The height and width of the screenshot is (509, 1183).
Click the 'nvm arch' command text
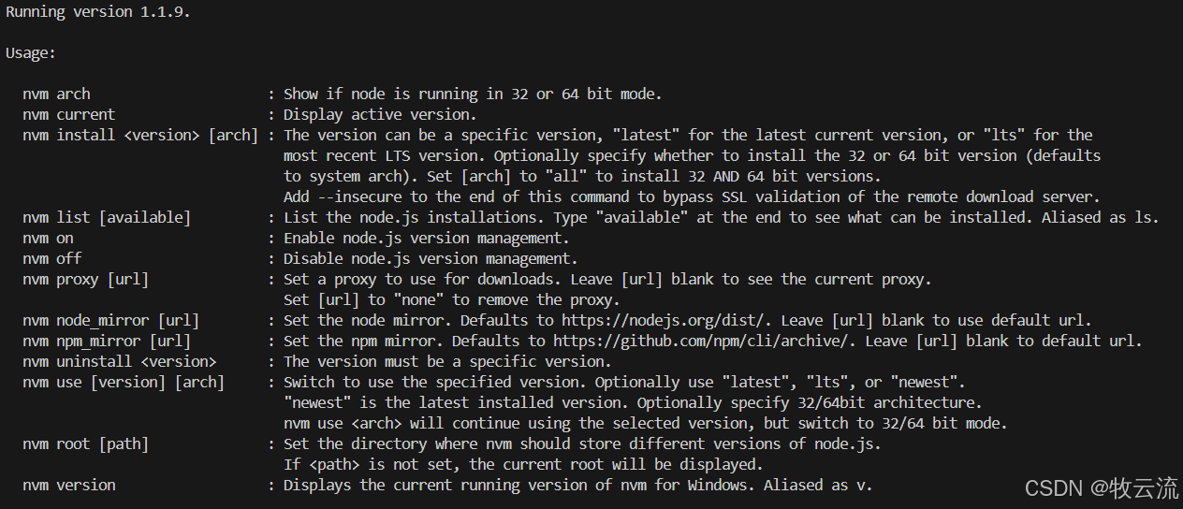click(x=57, y=94)
